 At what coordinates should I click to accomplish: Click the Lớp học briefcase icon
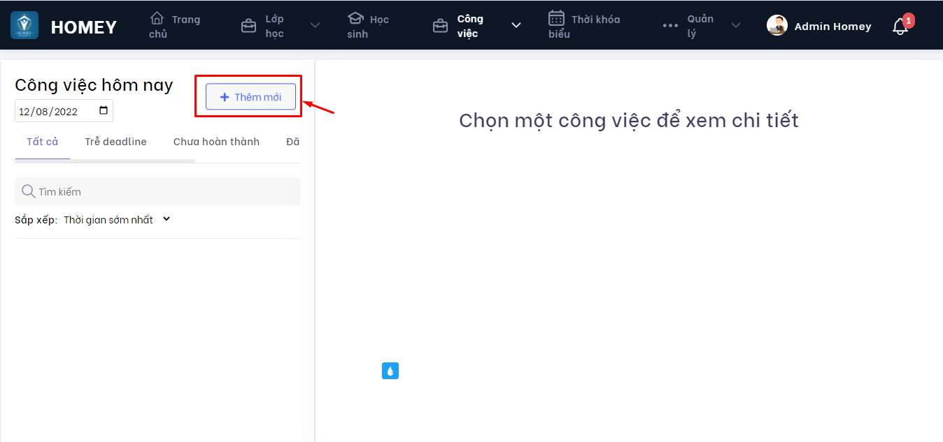click(x=248, y=24)
